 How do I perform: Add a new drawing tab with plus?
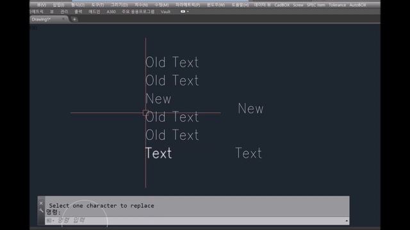pyautogui.click(x=74, y=19)
